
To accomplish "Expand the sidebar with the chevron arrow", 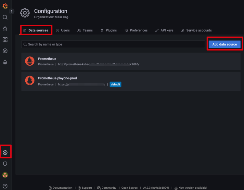I will click(x=11, y=11).
